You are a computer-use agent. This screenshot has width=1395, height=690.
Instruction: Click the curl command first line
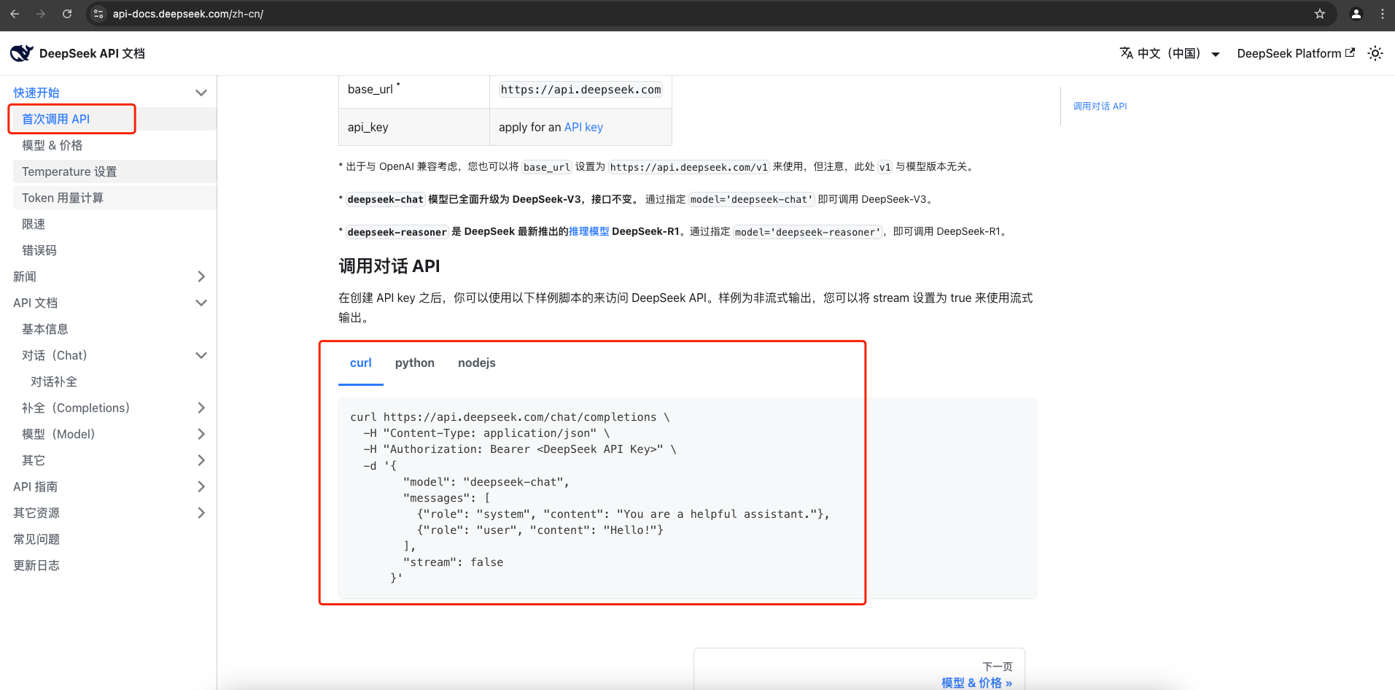tap(510, 417)
